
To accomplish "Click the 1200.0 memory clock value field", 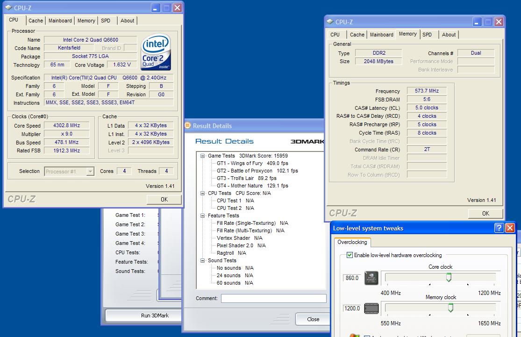I will point(352,308).
